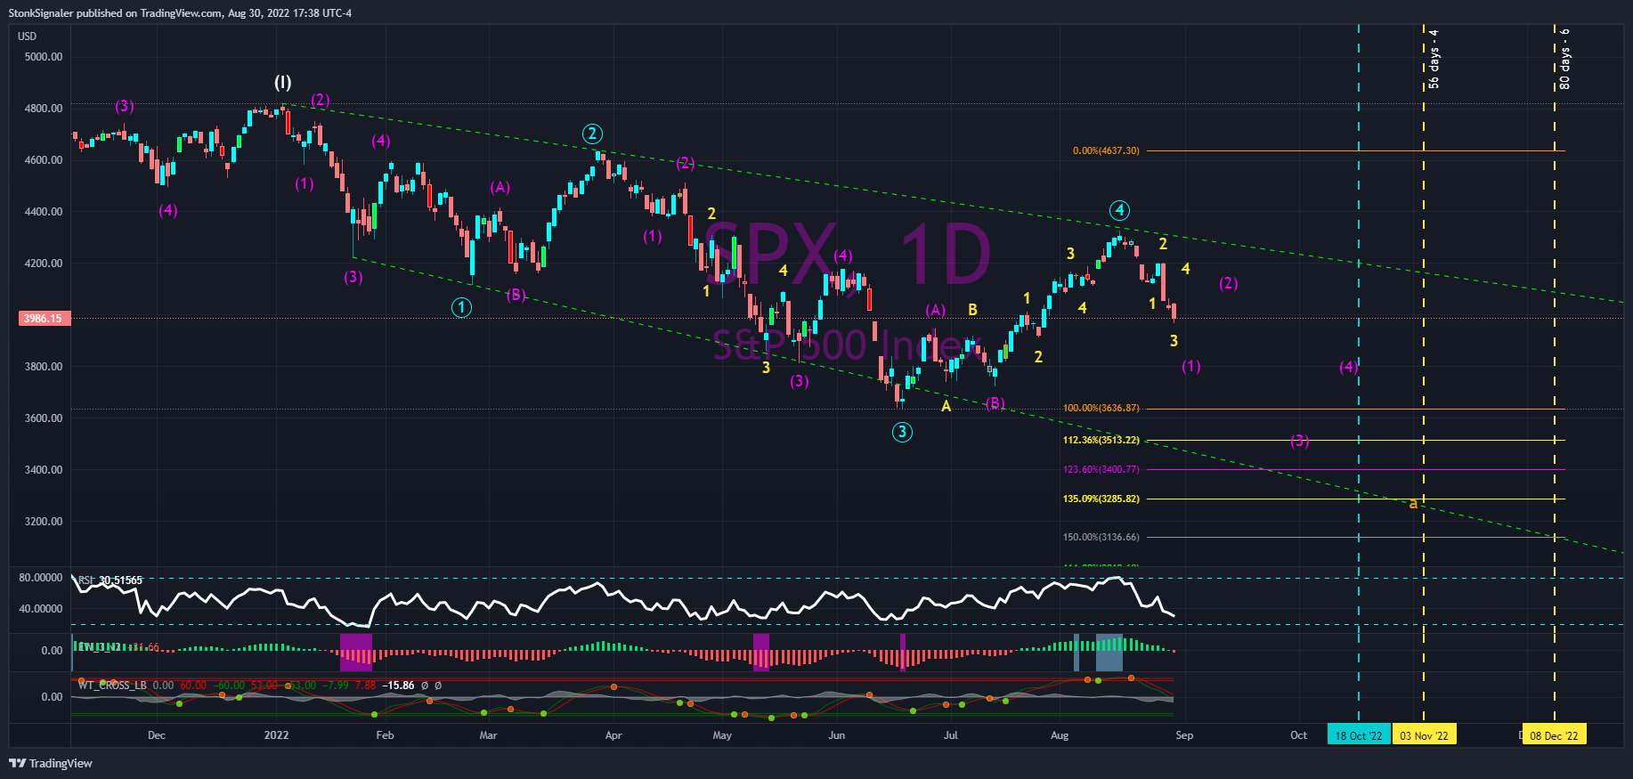Click the 4800.00 price axis label
The height and width of the screenshot is (779, 1633).
tap(44, 108)
